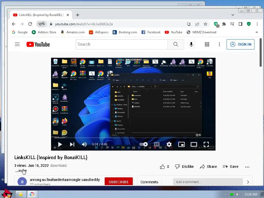Skip to next video
Viewport: 264px width, 198px height.
coord(72,144)
